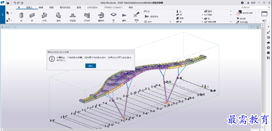Expand the side pane with chevron arrow
Image resolution: width=272 pixels, height=131 pixels.
268,27
